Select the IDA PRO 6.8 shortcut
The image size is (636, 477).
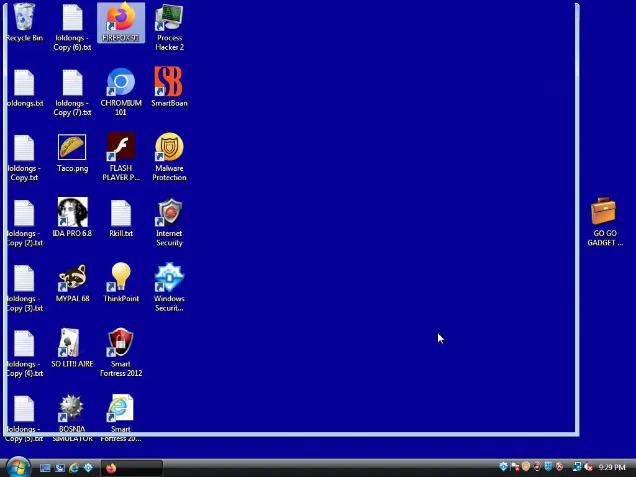[x=72, y=218]
